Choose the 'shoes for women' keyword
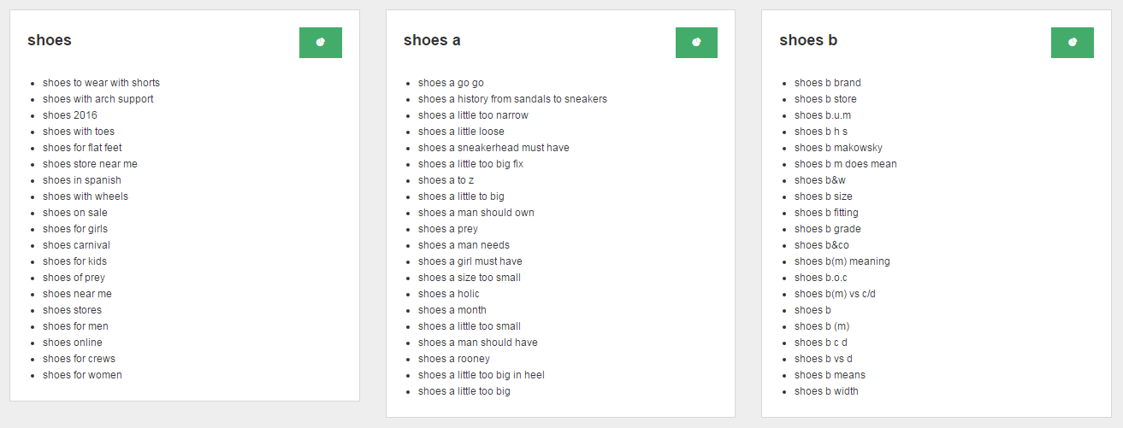 82,375
